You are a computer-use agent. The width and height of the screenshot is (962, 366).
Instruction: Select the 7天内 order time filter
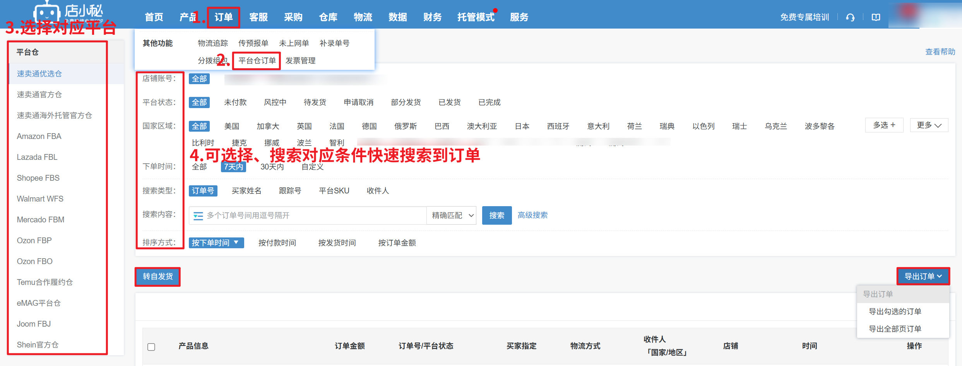point(233,167)
